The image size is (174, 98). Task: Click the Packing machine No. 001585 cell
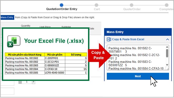(x=25, y=73)
